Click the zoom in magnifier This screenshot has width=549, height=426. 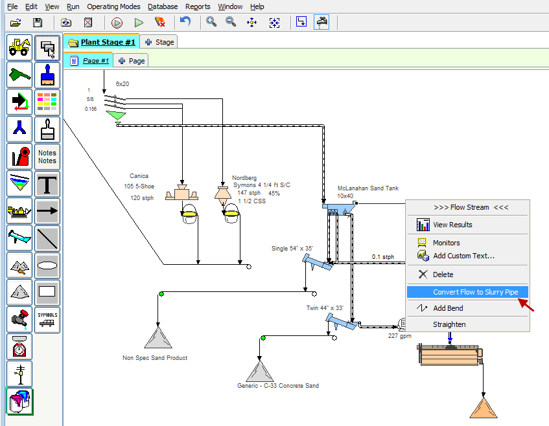point(211,22)
